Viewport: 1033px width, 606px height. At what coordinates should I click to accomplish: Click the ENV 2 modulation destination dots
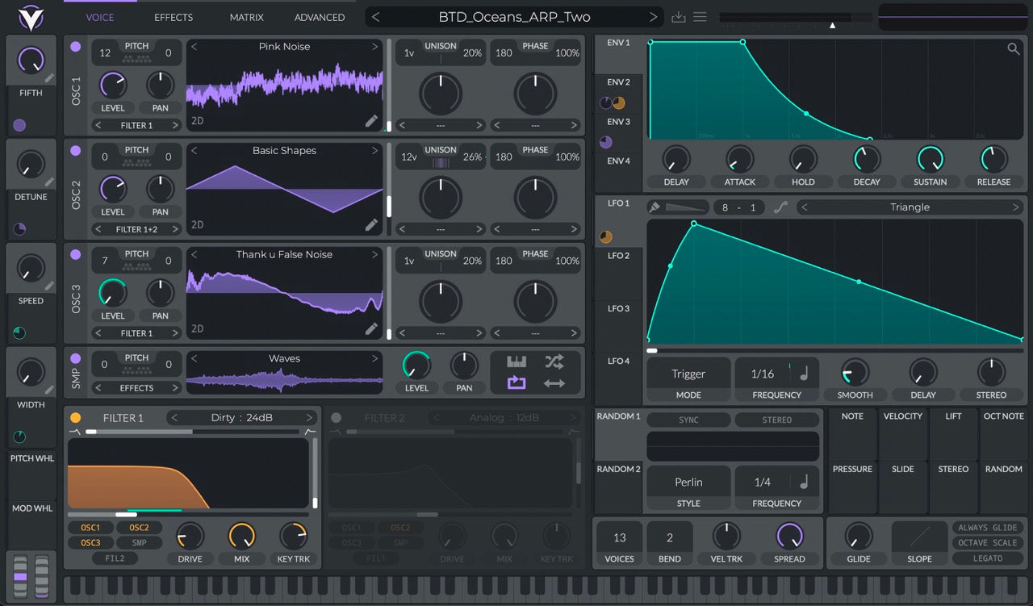[x=613, y=102]
